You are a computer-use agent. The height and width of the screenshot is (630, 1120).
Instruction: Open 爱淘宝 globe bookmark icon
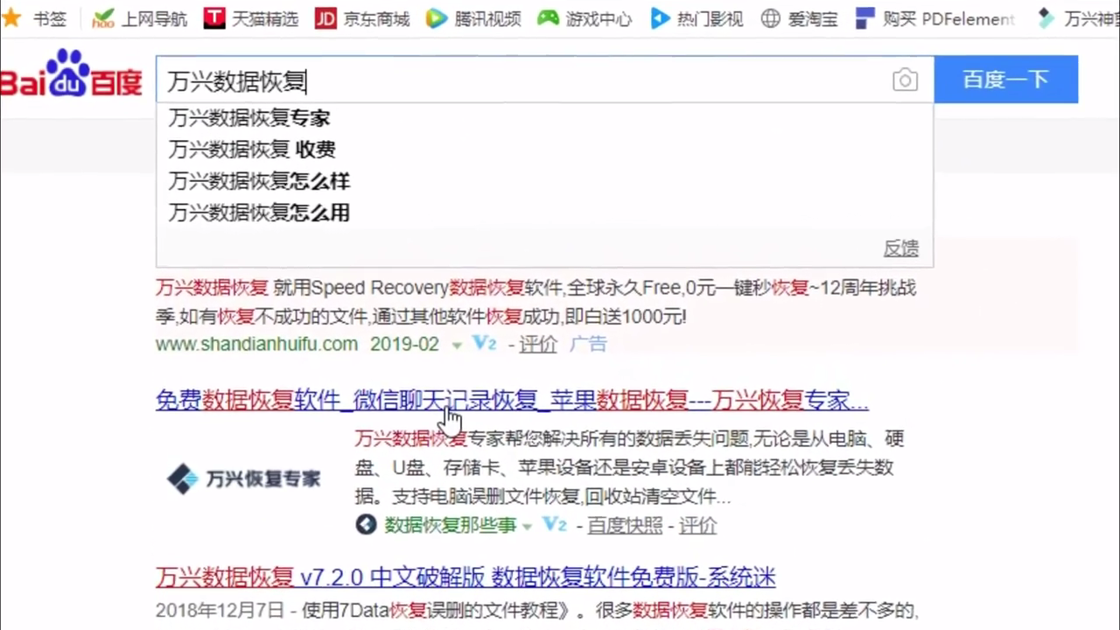770,18
